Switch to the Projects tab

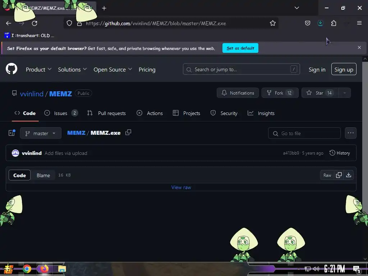coord(187,113)
